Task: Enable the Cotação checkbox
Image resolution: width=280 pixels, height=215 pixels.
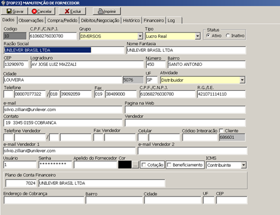Action: click(144, 165)
